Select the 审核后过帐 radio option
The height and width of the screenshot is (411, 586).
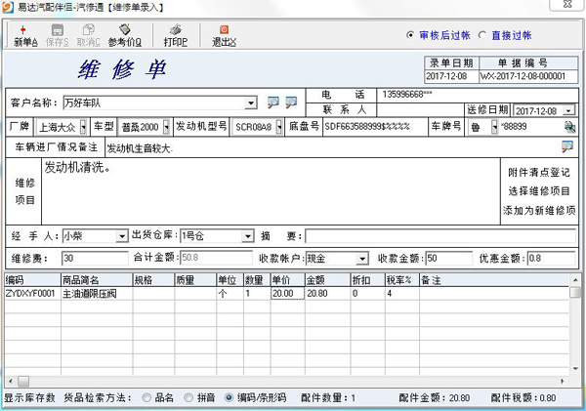411,35
